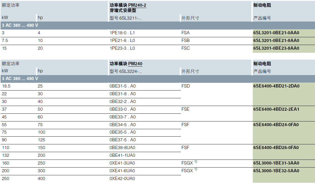Select model cell 1PE18-0 . L1

[122, 33]
